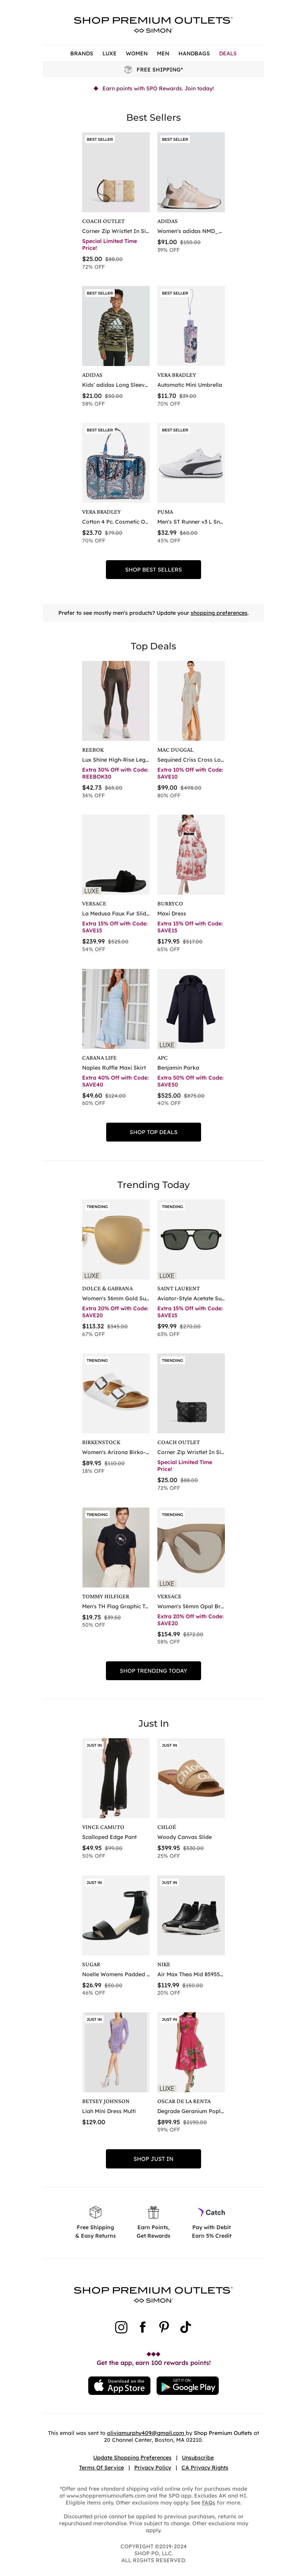Open the shopping preferences link
The width and height of the screenshot is (307, 2576).
219,612
